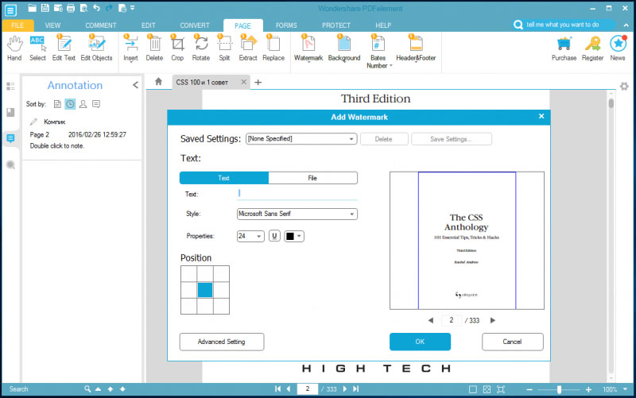Switch watermark source to Text
The width and height of the screenshot is (636, 398).
[224, 178]
